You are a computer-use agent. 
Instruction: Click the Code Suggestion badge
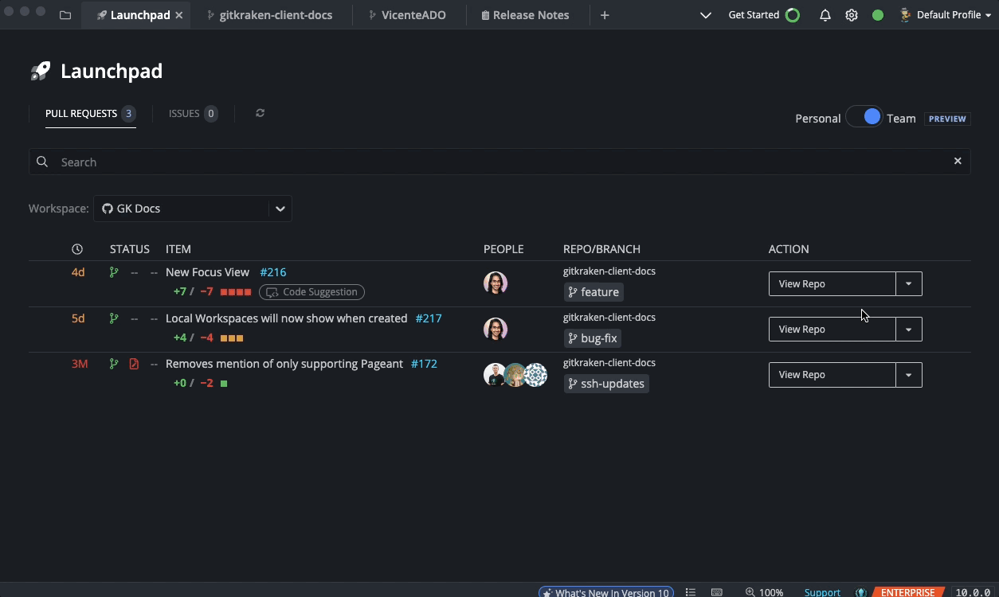tap(311, 292)
